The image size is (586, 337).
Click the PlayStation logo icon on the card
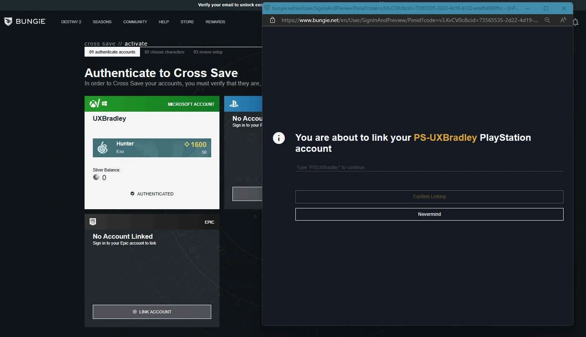pyautogui.click(x=234, y=104)
